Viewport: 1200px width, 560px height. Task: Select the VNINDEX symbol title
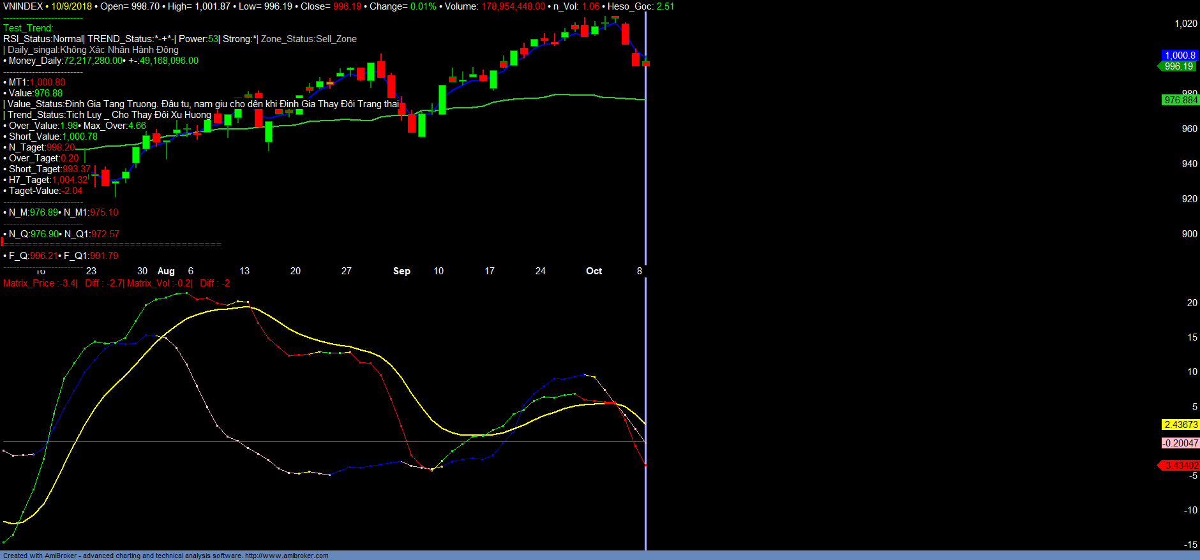coord(23,6)
